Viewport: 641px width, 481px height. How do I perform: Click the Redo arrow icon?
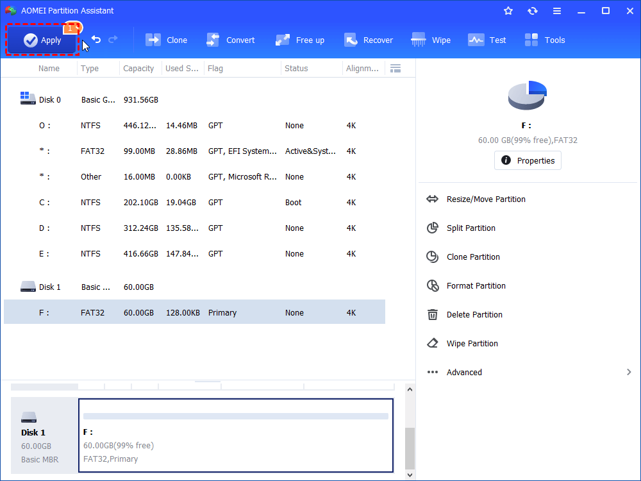pos(113,40)
